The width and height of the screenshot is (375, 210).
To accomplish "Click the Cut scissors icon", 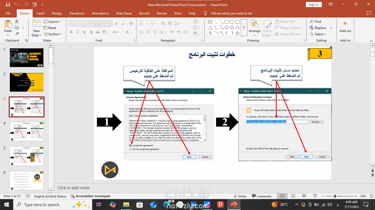I will (x=17, y=21).
